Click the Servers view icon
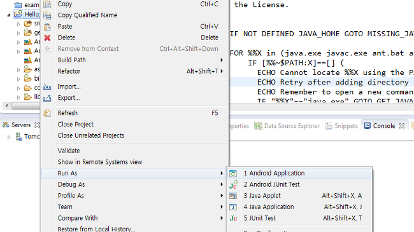Viewport: 414px width, 232px height. [x=6, y=125]
